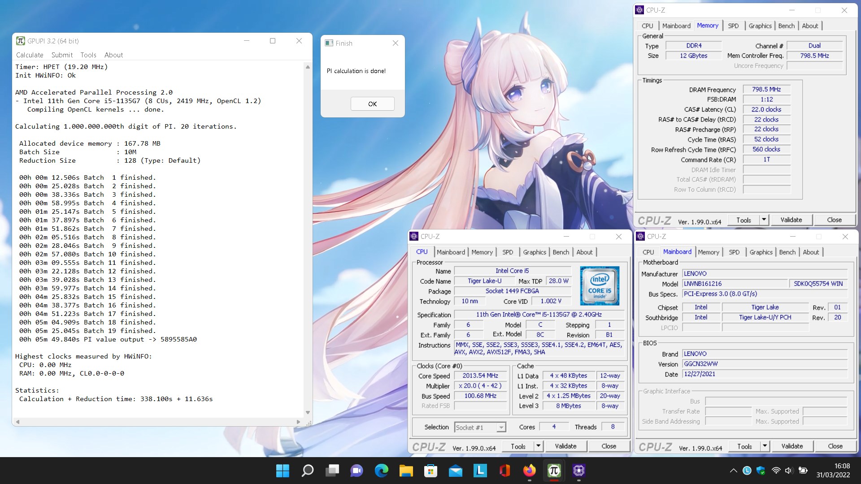Open volume speaker tray icon
Viewport: 861px width, 484px height.
789,471
